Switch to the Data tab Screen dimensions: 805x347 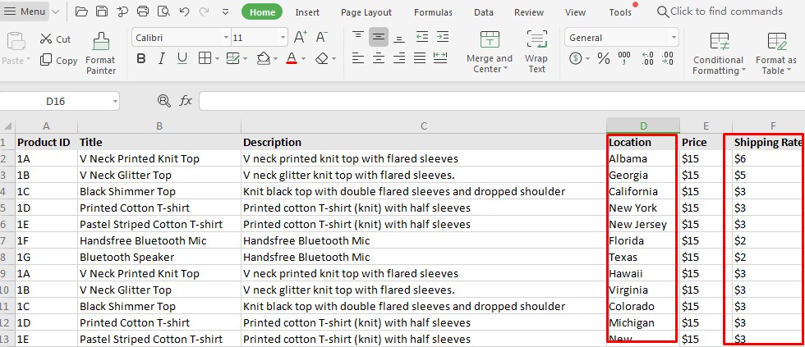point(484,12)
